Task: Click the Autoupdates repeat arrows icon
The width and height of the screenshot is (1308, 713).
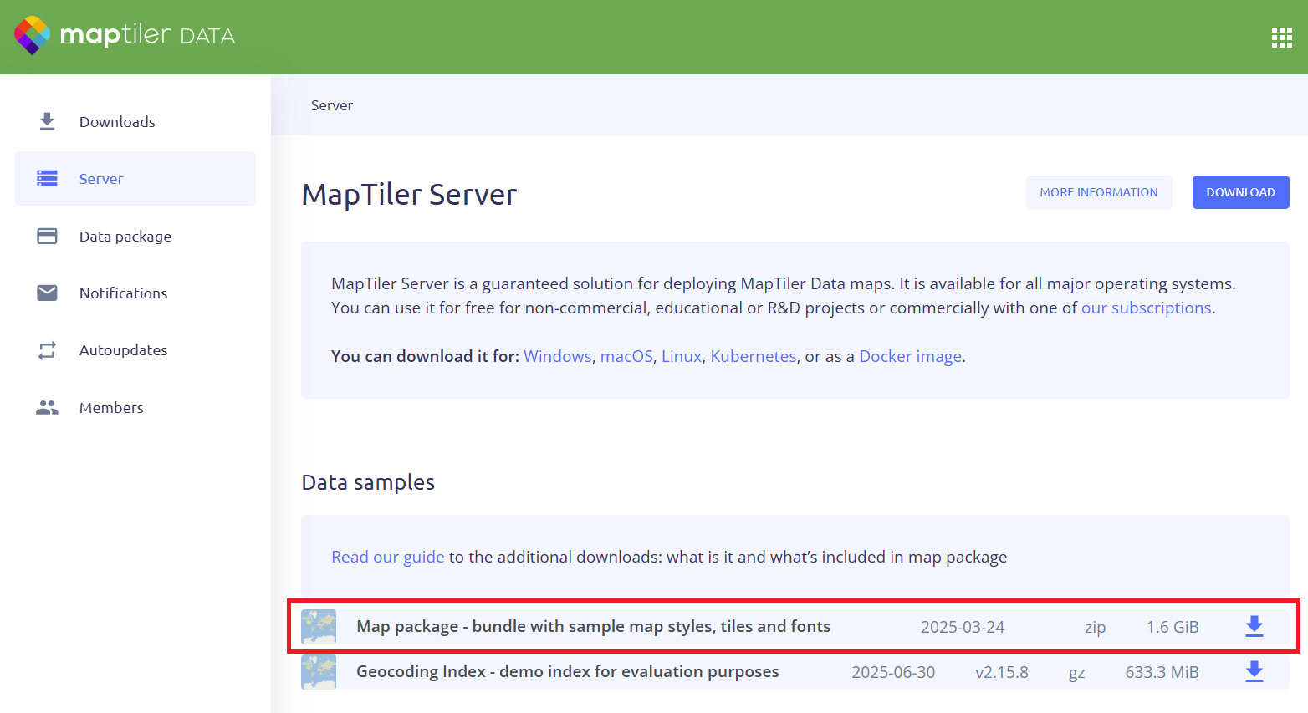Action: click(x=47, y=350)
